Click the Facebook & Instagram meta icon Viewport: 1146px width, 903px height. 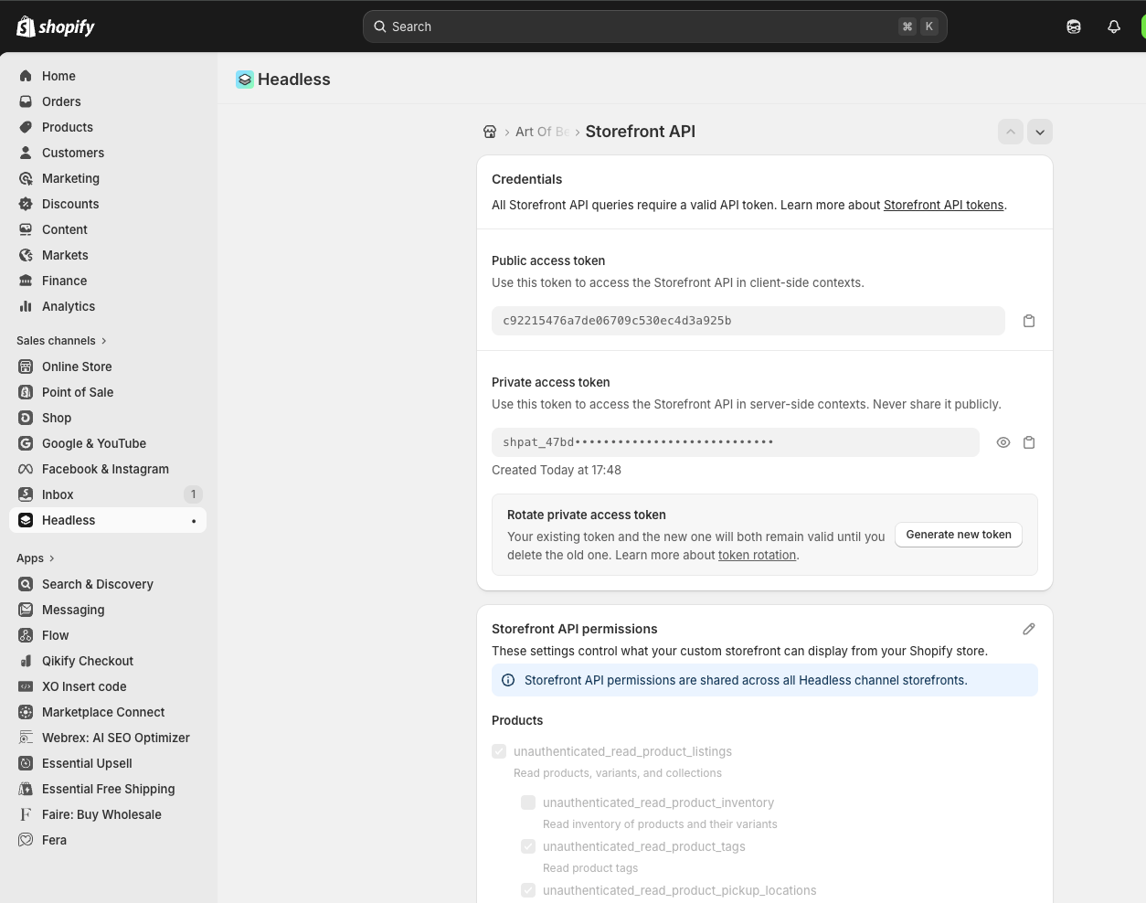pos(26,469)
